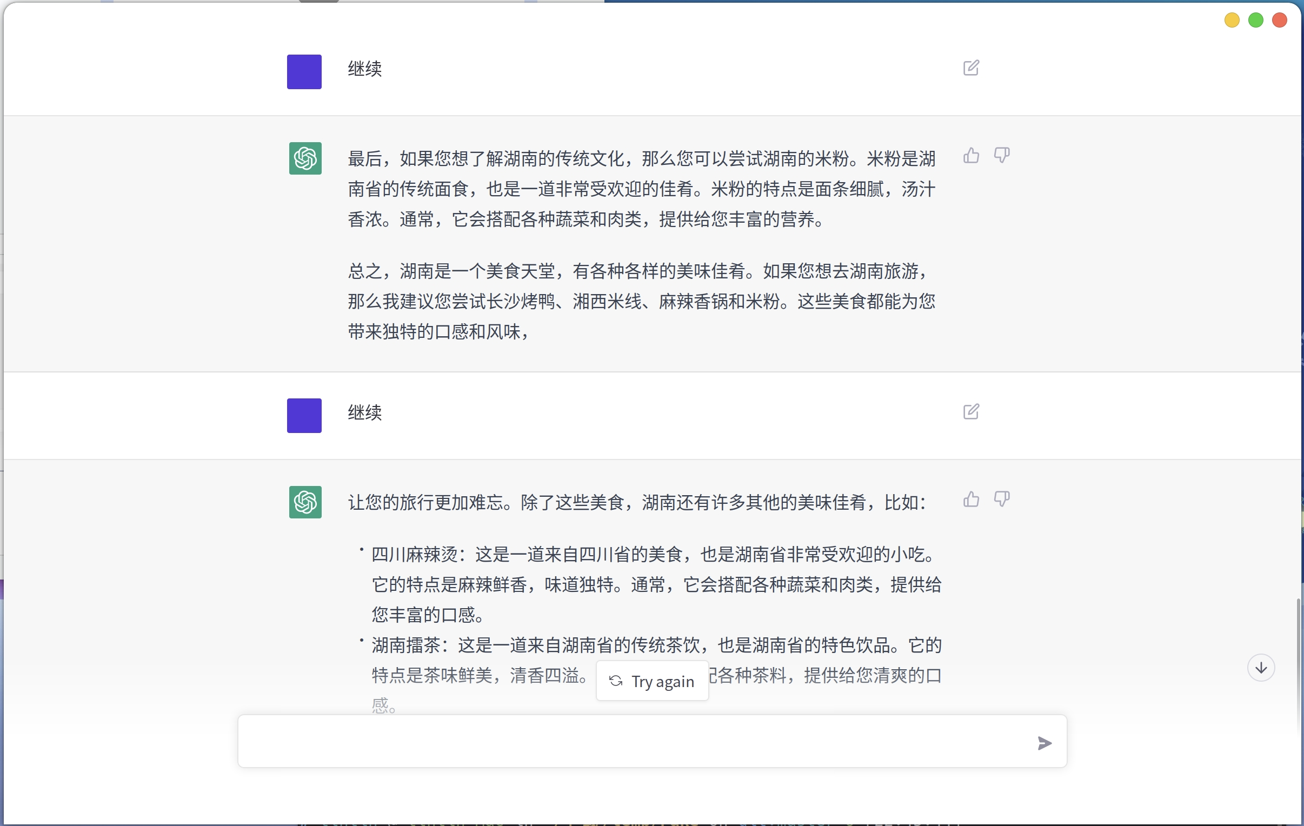The image size is (1304, 826).
Task: Click the edit icon on first 继续 message
Action: 970,68
